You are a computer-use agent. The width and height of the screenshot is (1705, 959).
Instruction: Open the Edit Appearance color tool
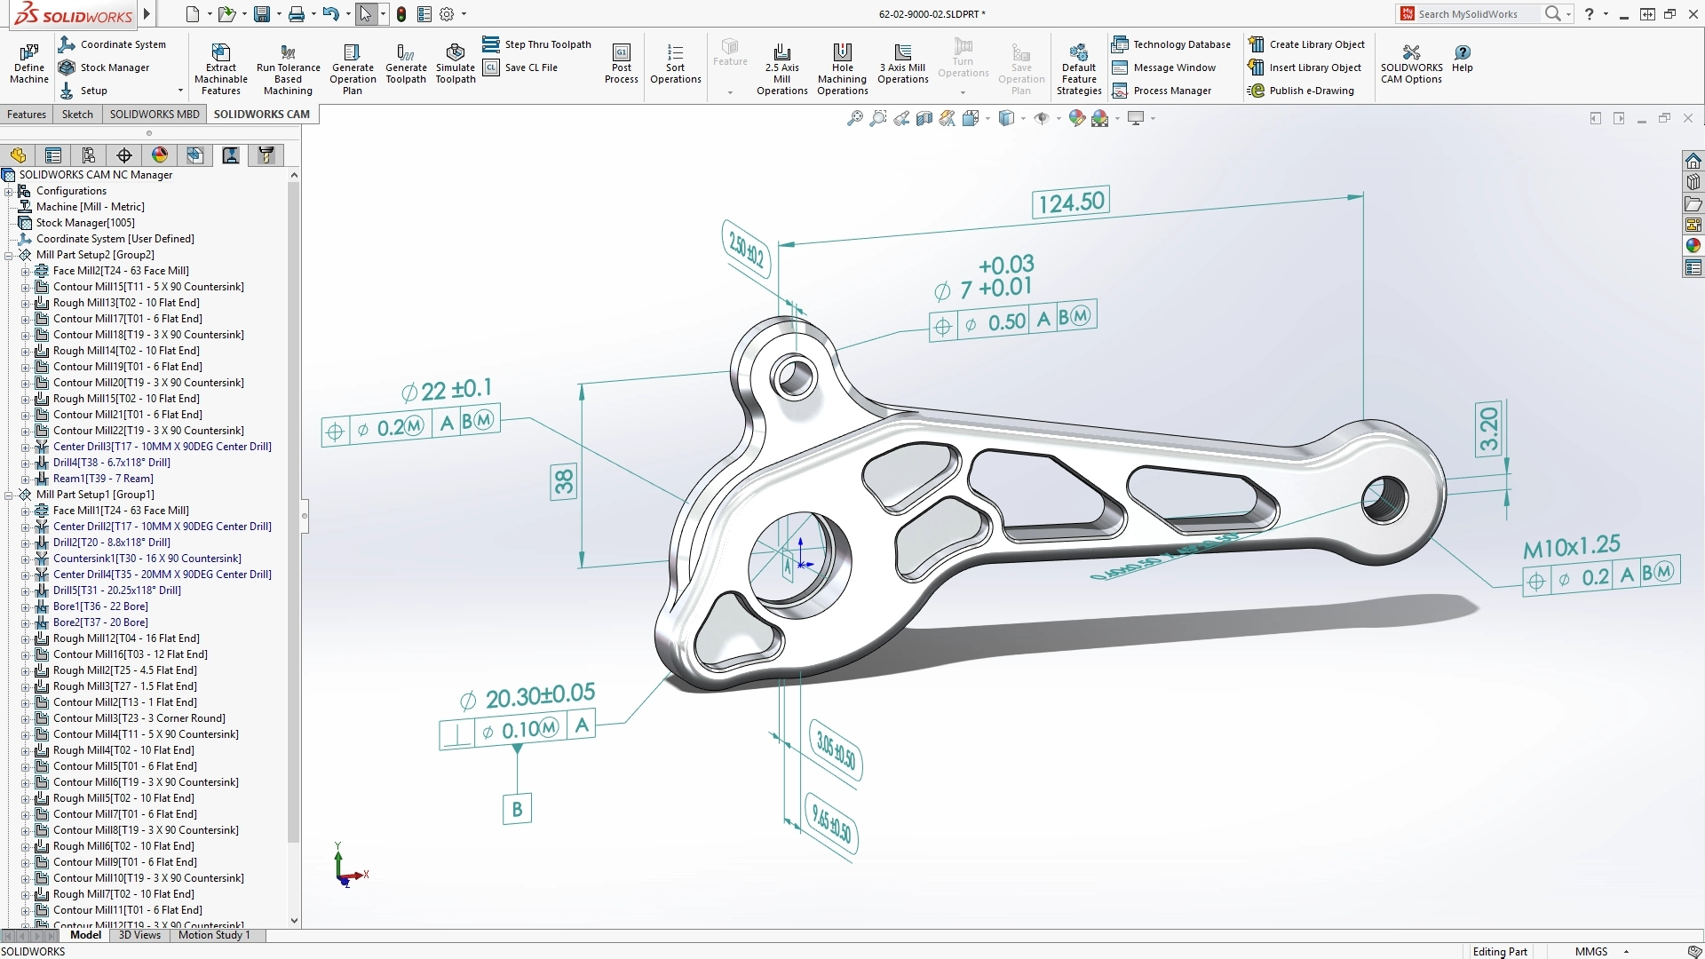click(1076, 117)
